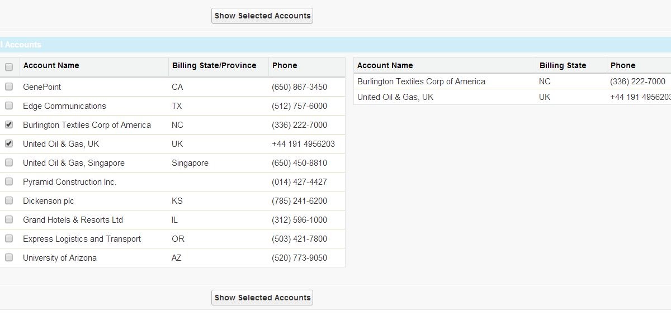
Task: Click the top Show Selected Accounts button
Action: point(262,16)
